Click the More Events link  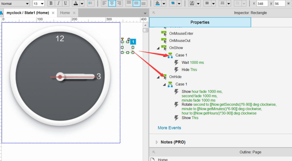point(169,128)
